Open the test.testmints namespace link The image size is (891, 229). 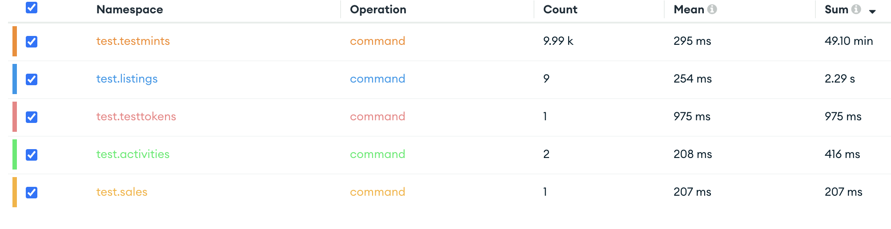click(133, 41)
